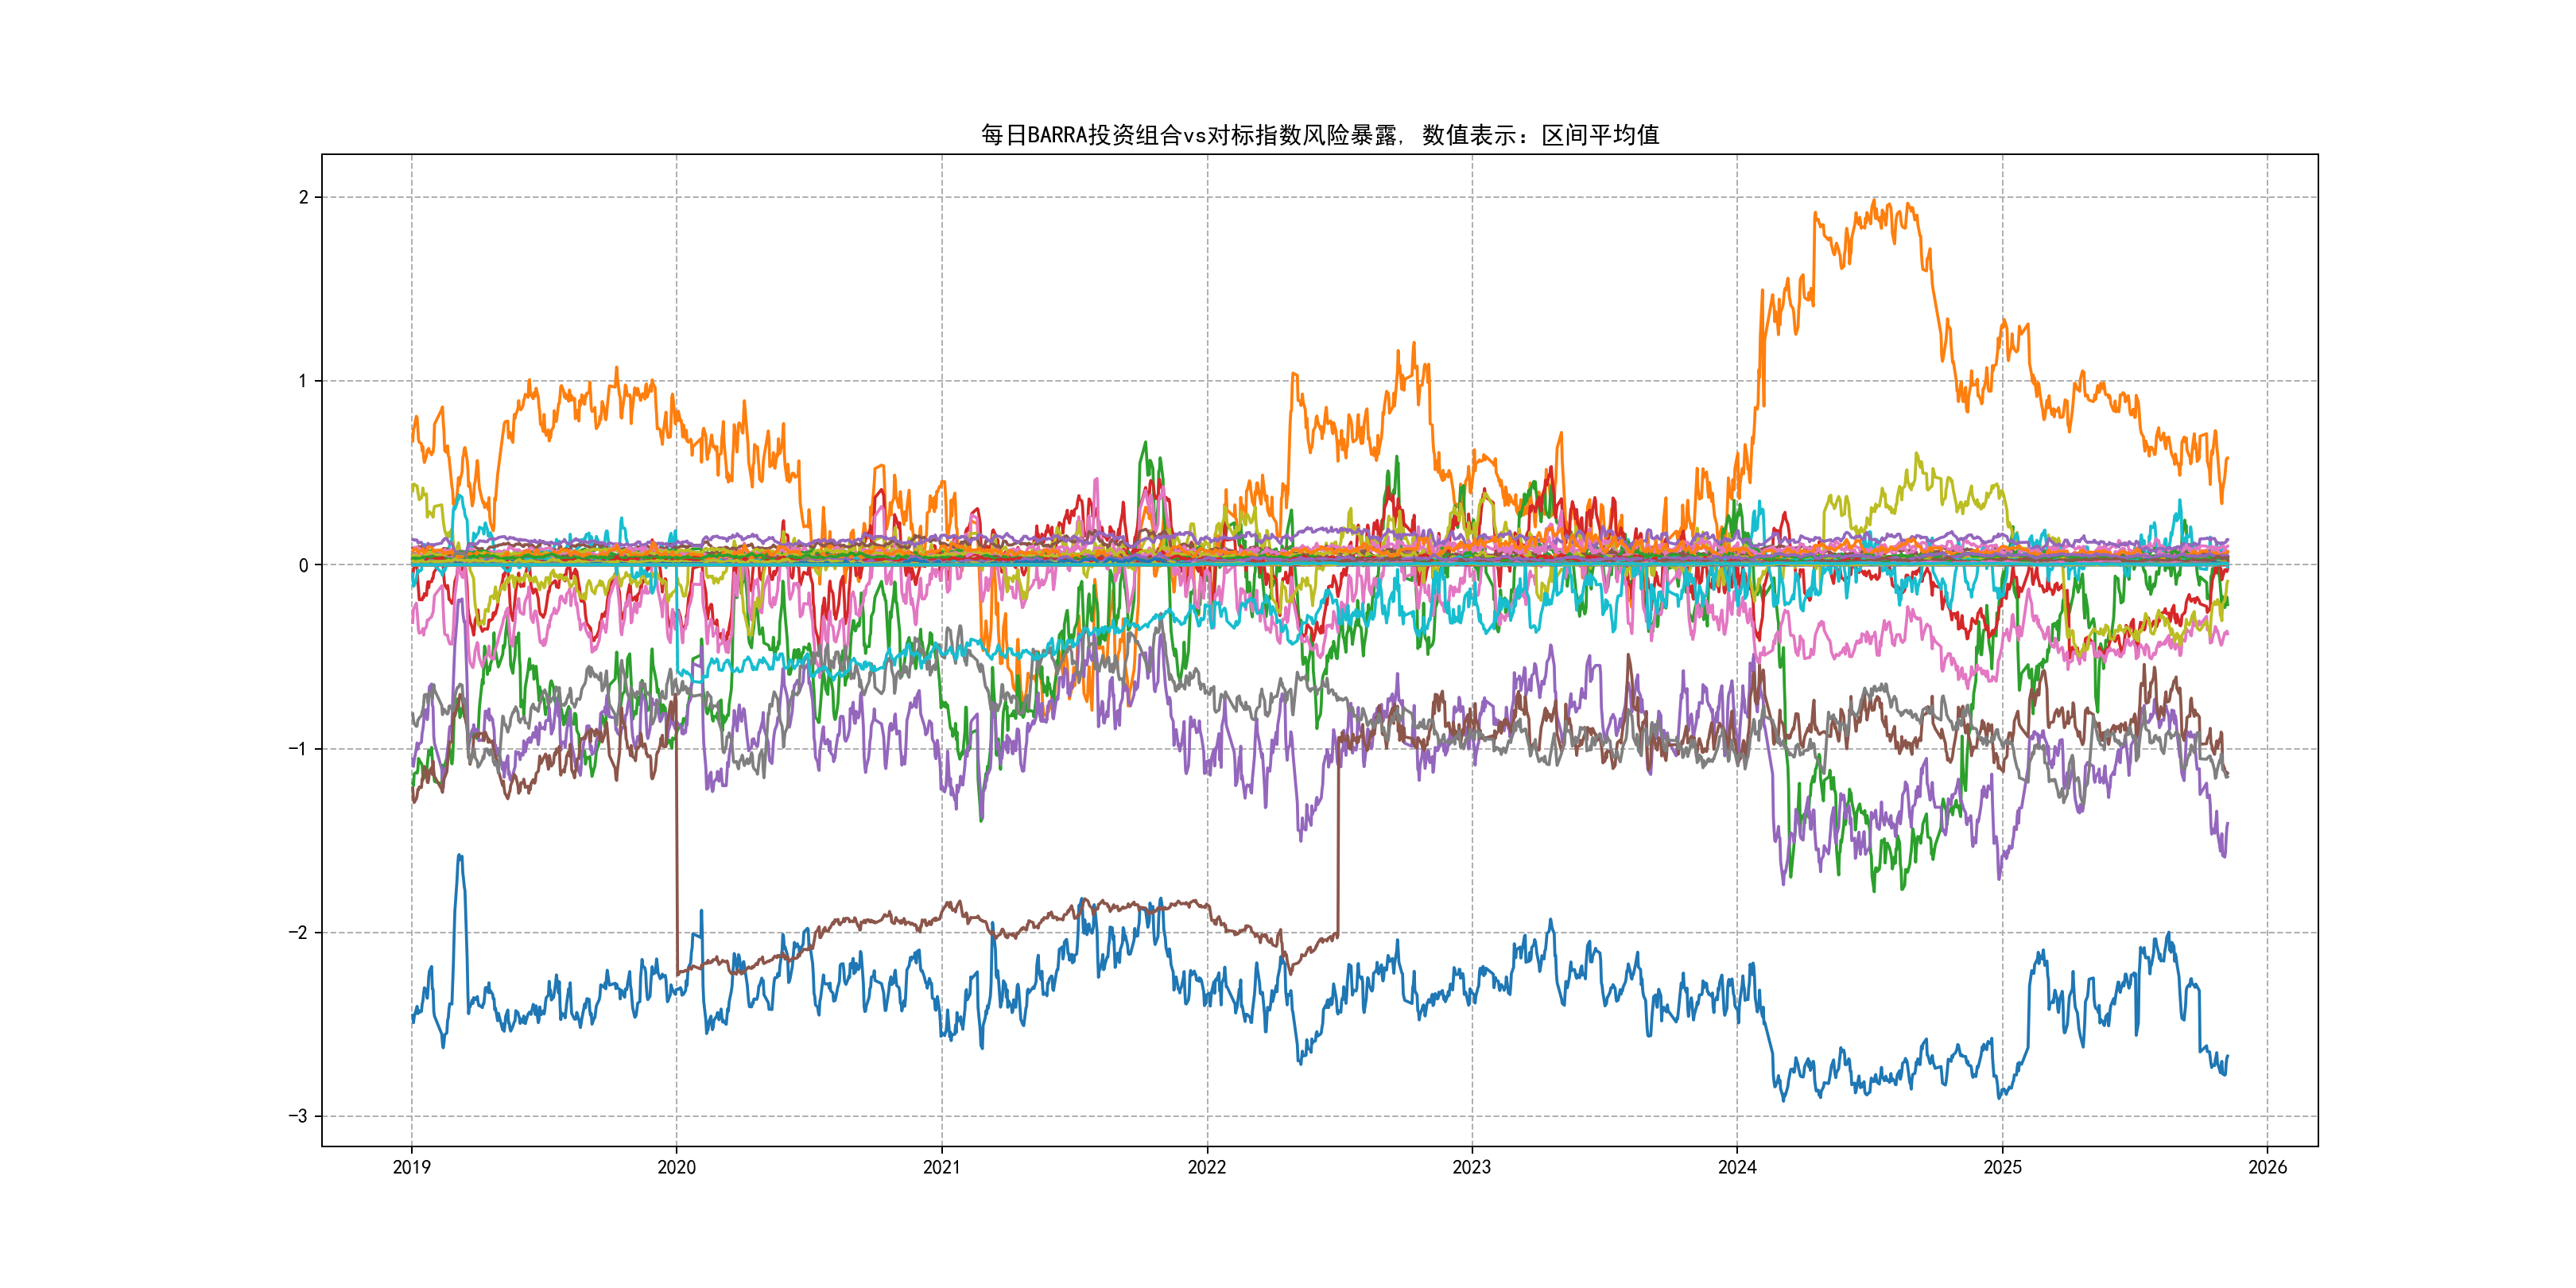Click the blue line's tall spike in early 2019
This screenshot has height=1288, width=2576.
[459, 856]
